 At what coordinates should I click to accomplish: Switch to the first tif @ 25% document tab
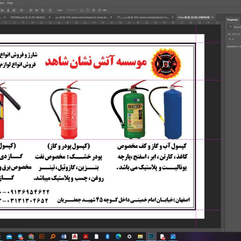(82, 17)
